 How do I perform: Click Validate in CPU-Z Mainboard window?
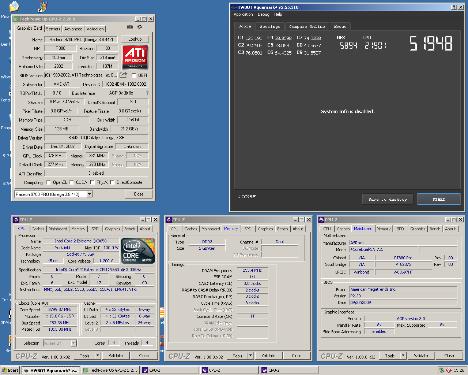click(421, 356)
